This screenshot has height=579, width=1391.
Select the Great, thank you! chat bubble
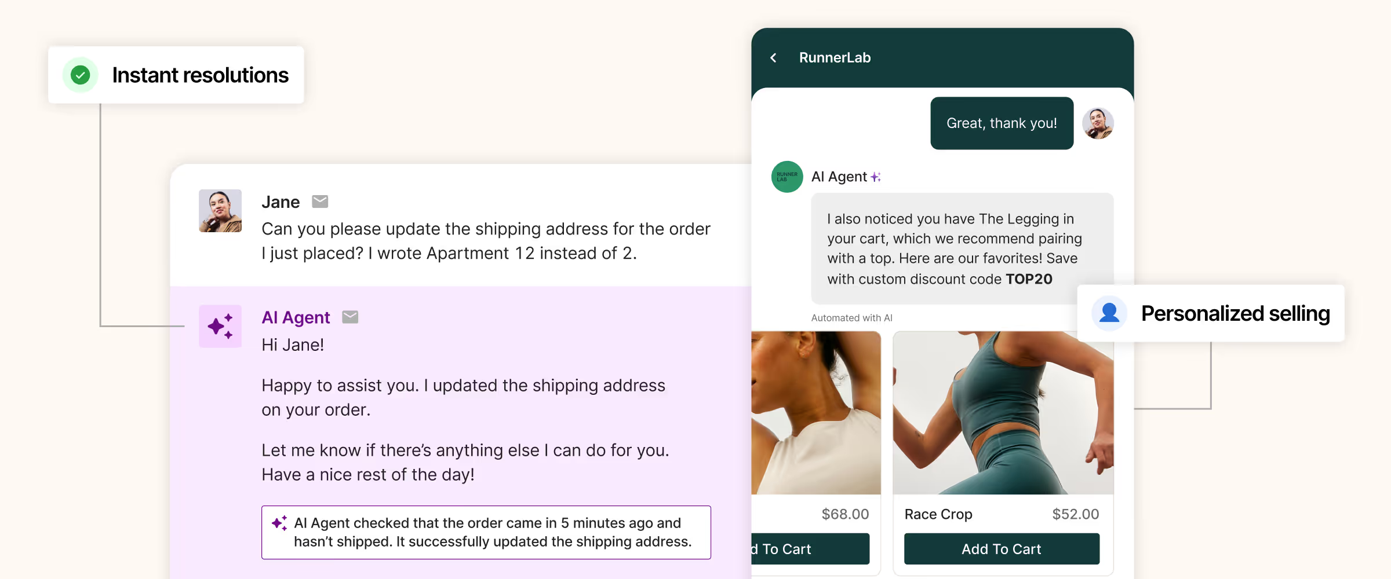[1002, 123]
